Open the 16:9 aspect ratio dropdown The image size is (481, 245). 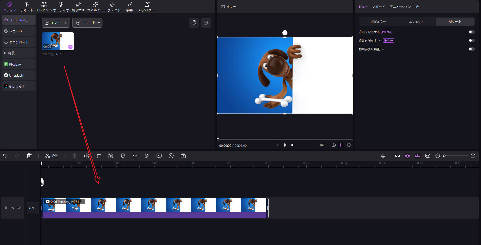(x=324, y=145)
